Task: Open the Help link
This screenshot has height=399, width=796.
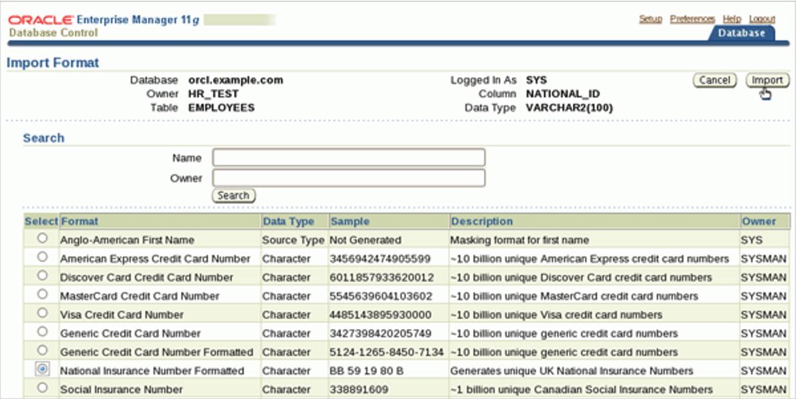Action: point(732,19)
